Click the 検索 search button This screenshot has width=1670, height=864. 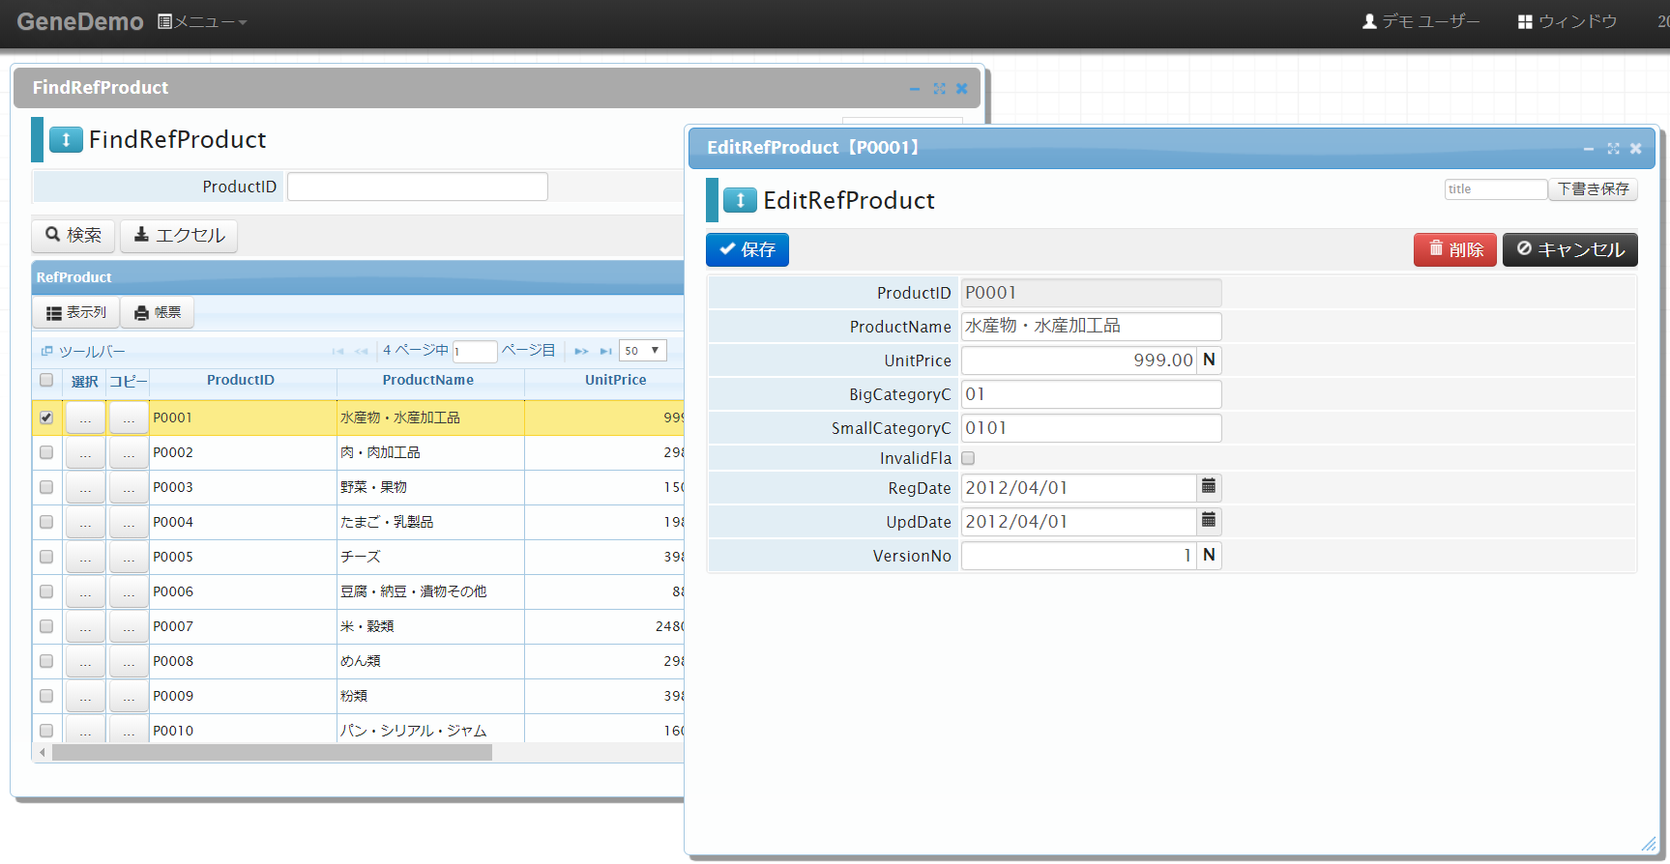point(73,235)
